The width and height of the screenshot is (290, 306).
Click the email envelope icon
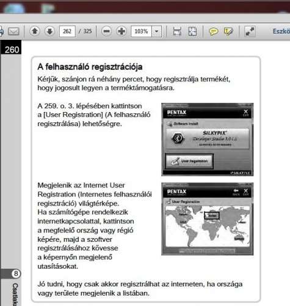[13, 31]
